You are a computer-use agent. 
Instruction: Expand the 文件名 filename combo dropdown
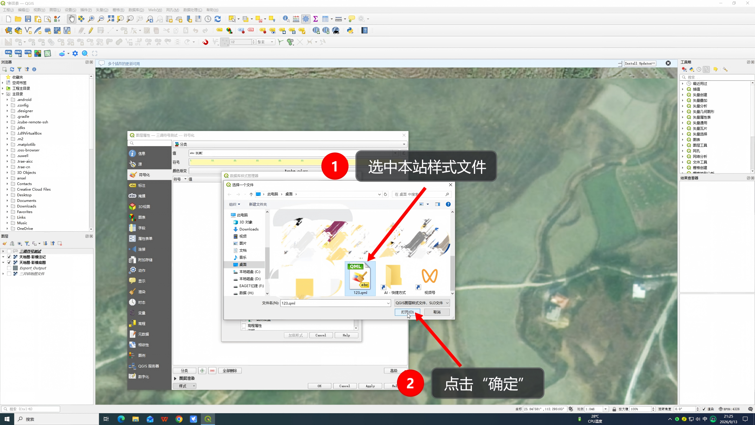click(388, 303)
